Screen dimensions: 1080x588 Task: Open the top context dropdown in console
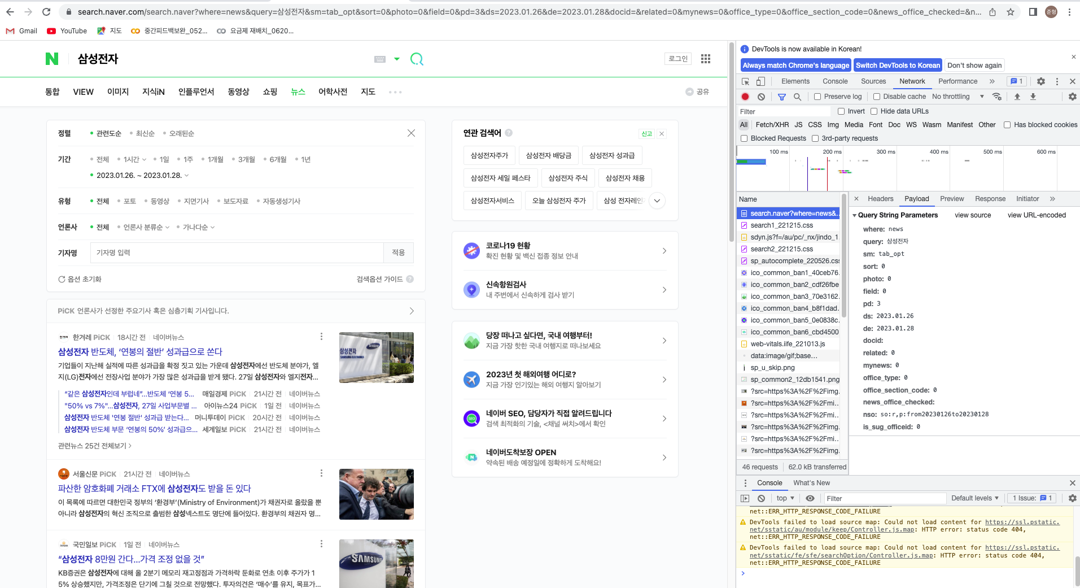point(785,498)
